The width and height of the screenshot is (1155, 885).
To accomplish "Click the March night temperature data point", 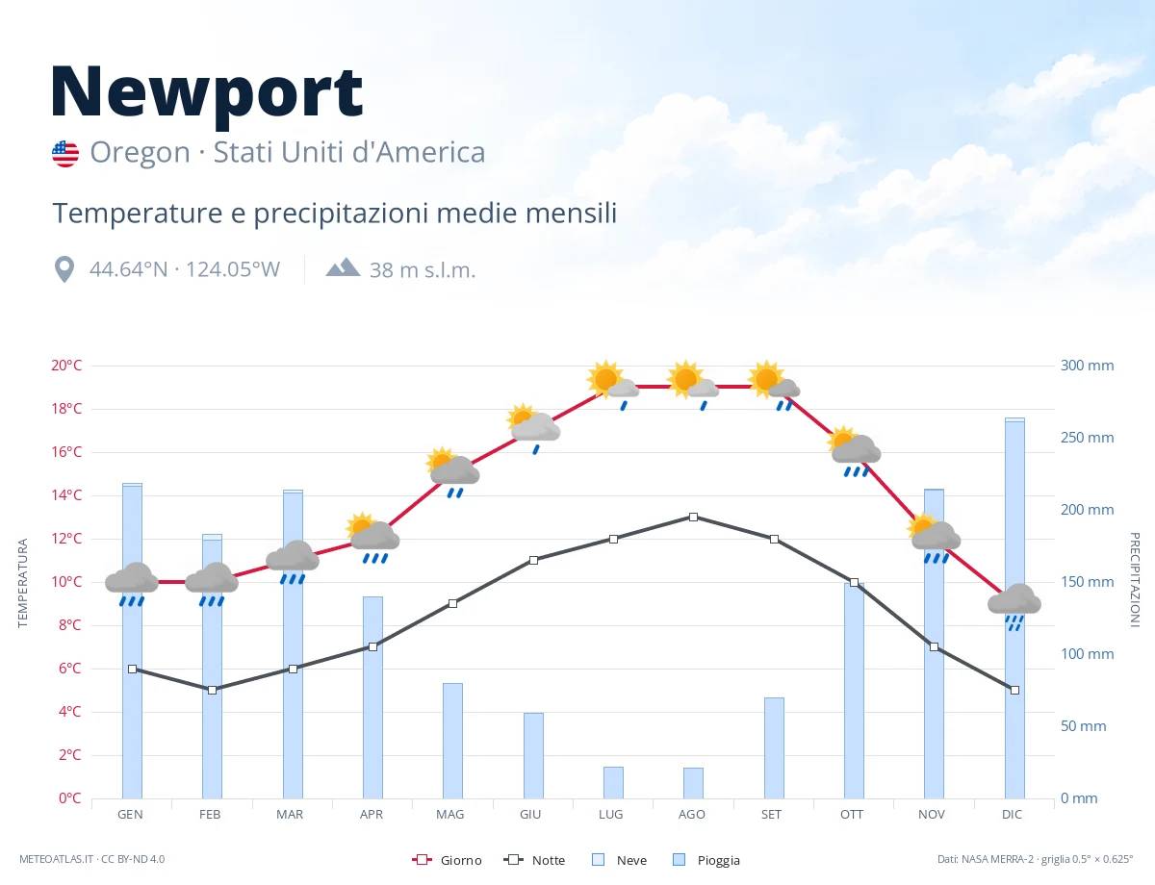I will 293,669.
